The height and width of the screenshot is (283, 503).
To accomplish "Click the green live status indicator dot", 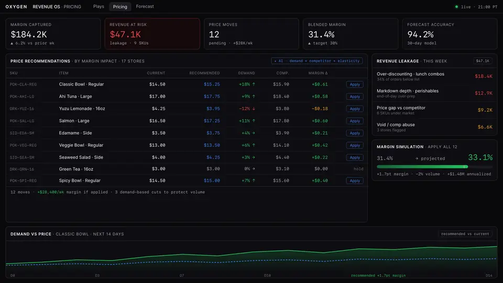I will click(x=456, y=7).
